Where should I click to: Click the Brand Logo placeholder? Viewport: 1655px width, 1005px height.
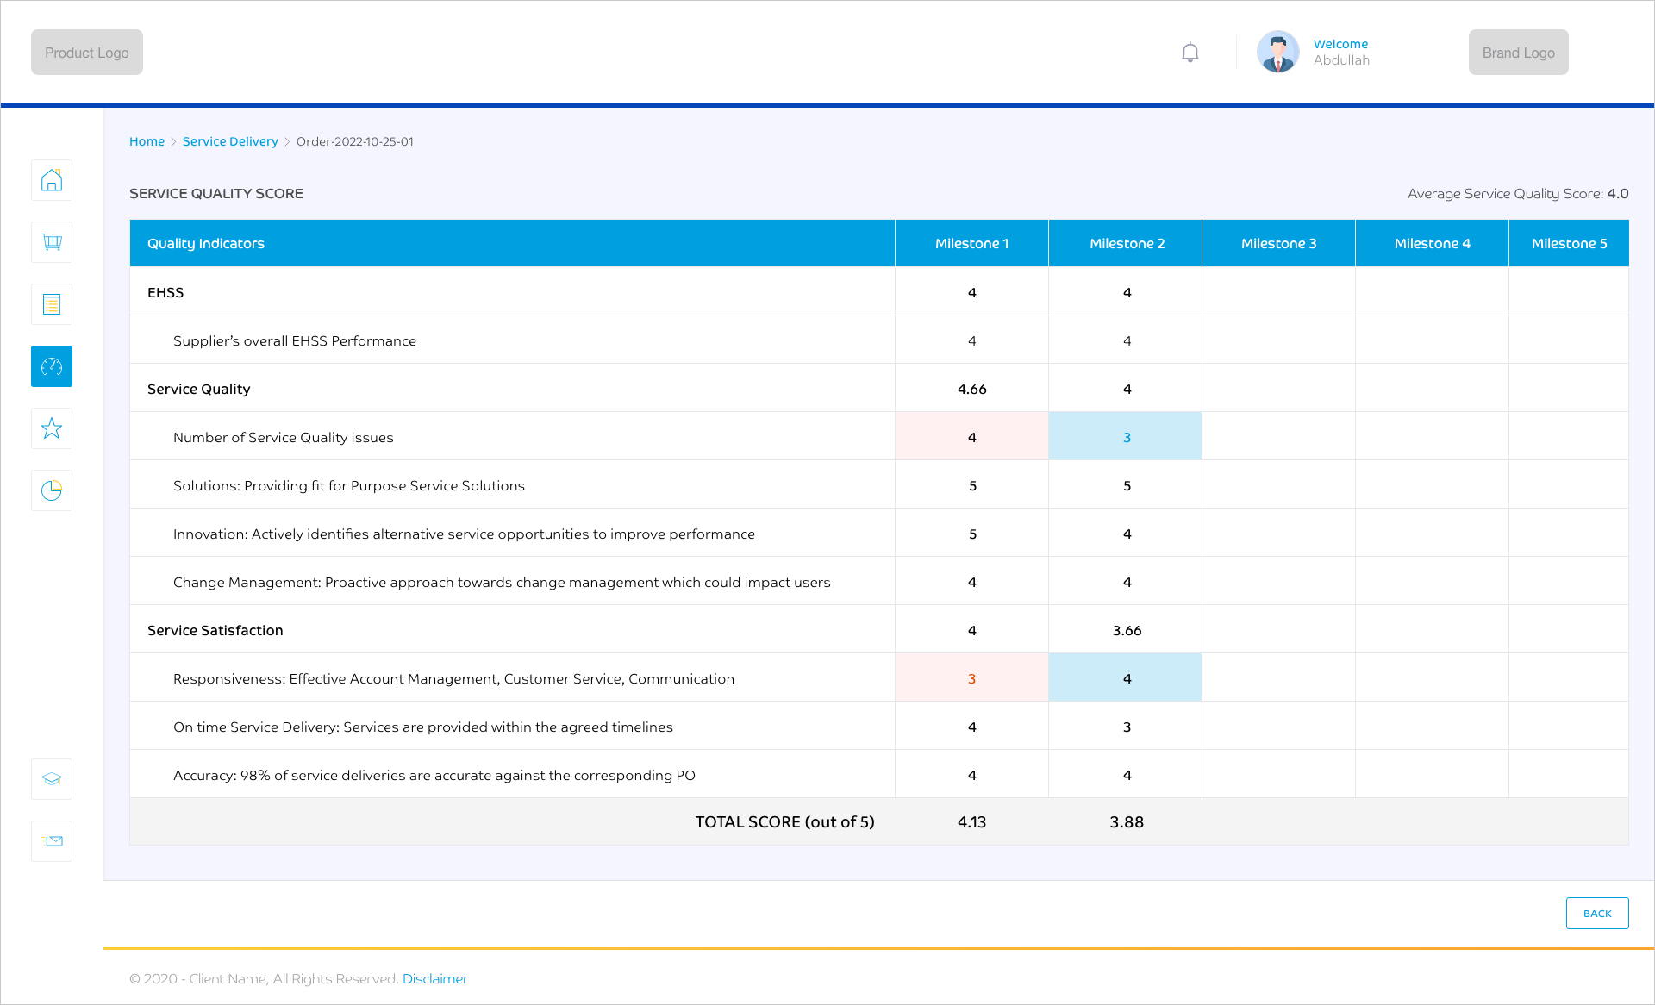coord(1518,53)
